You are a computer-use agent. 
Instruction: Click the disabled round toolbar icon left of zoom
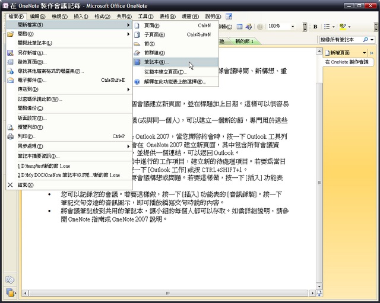coord(260,27)
